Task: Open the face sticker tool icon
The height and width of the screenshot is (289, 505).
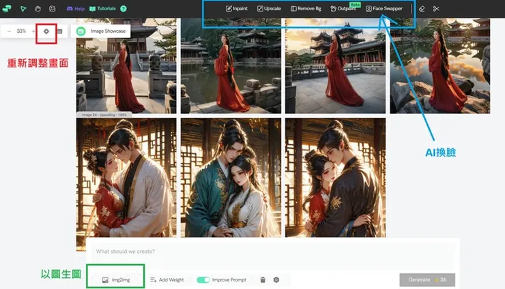Action: click(x=52, y=9)
